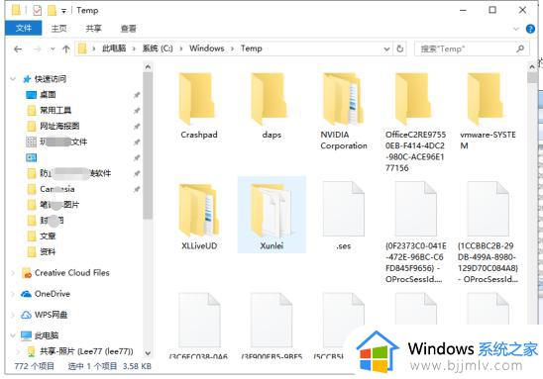
Task: Open address bar history dropdown
Action: (x=386, y=49)
